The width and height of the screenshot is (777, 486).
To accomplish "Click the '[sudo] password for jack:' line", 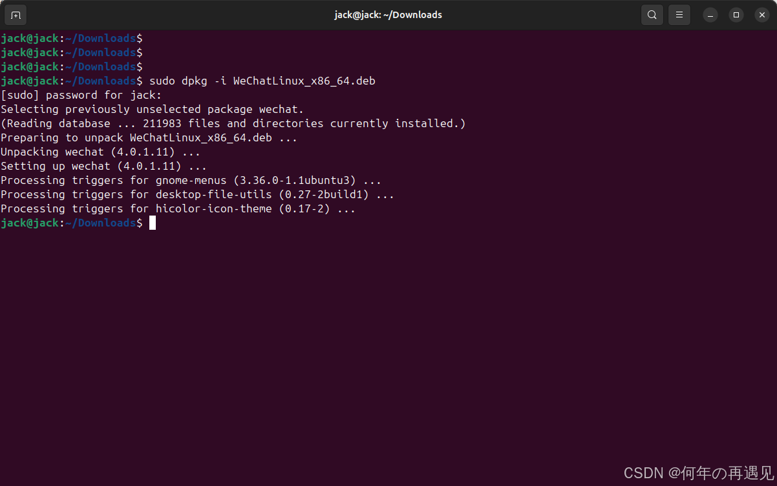I will click(81, 95).
